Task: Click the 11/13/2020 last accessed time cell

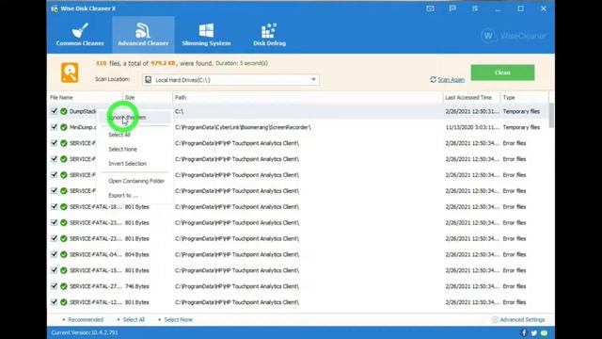Action: tap(472, 127)
